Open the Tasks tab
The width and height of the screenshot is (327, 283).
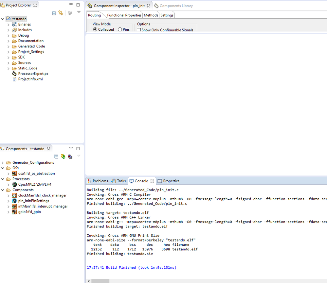pos(119,181)
